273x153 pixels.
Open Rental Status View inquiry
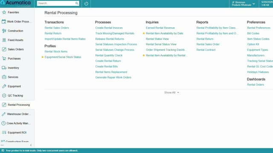157,39
